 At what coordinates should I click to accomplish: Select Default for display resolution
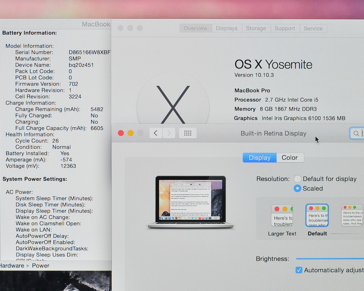(298, 178)
